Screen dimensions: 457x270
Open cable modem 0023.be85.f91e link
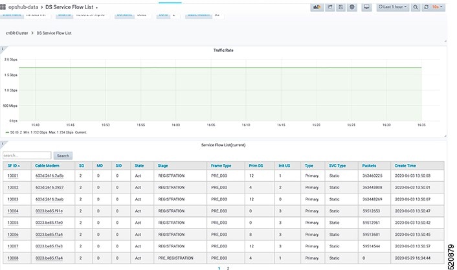[x=49, y=211]
